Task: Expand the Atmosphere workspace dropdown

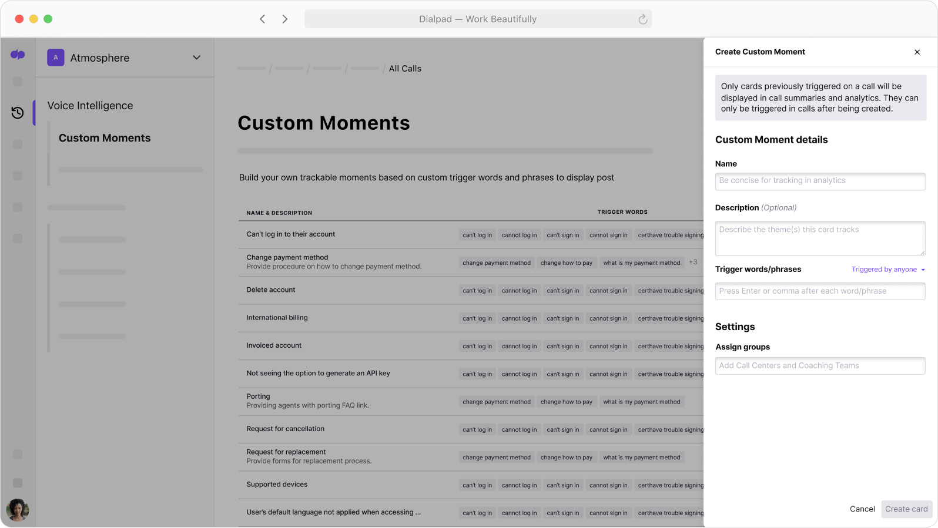Action: (x=197, y=58)
